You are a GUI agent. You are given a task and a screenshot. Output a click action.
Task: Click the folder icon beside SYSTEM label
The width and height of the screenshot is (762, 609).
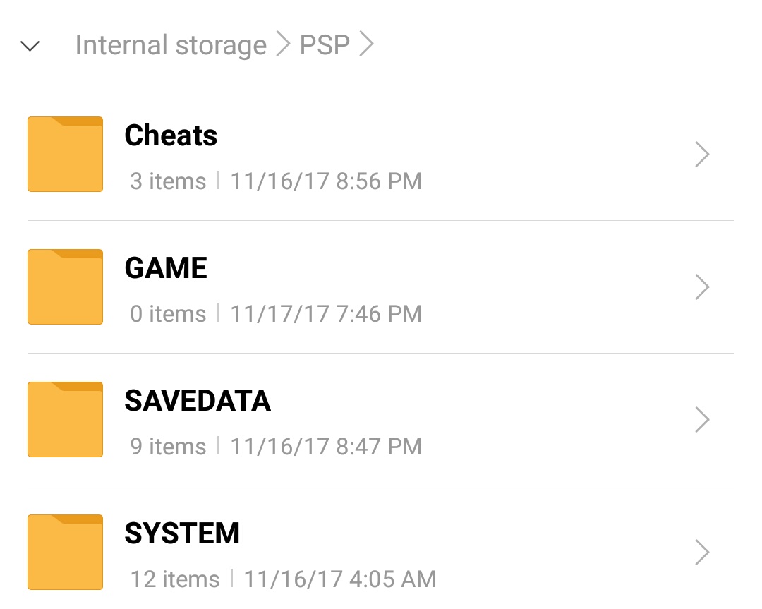(64, 552)
